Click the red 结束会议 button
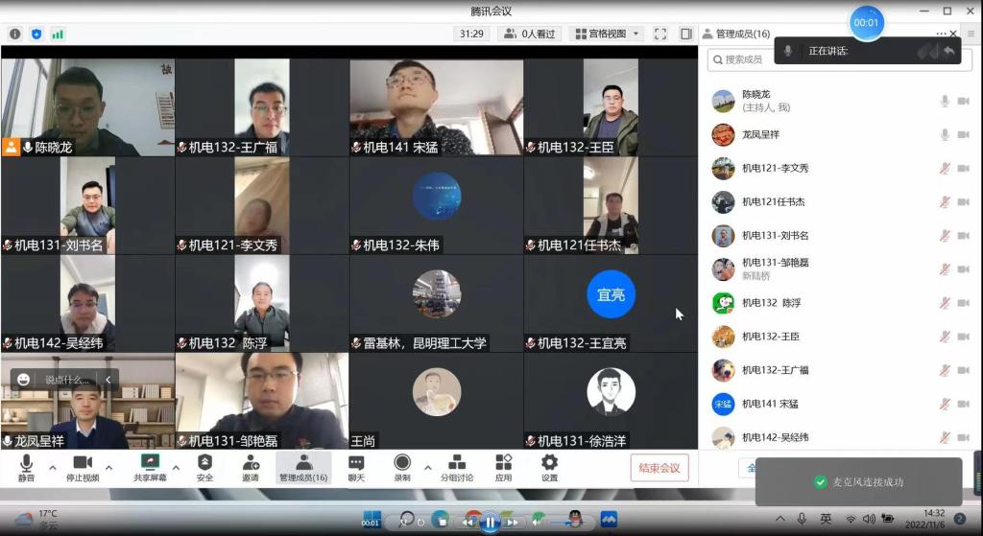The height and width of the screenshot is (536, 983). 659,468
